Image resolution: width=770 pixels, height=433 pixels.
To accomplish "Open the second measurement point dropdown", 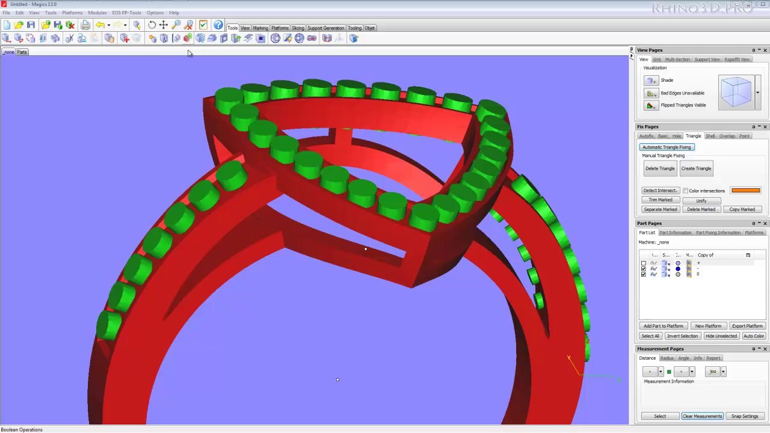I will pyautogui.click(x=692, y=372).
